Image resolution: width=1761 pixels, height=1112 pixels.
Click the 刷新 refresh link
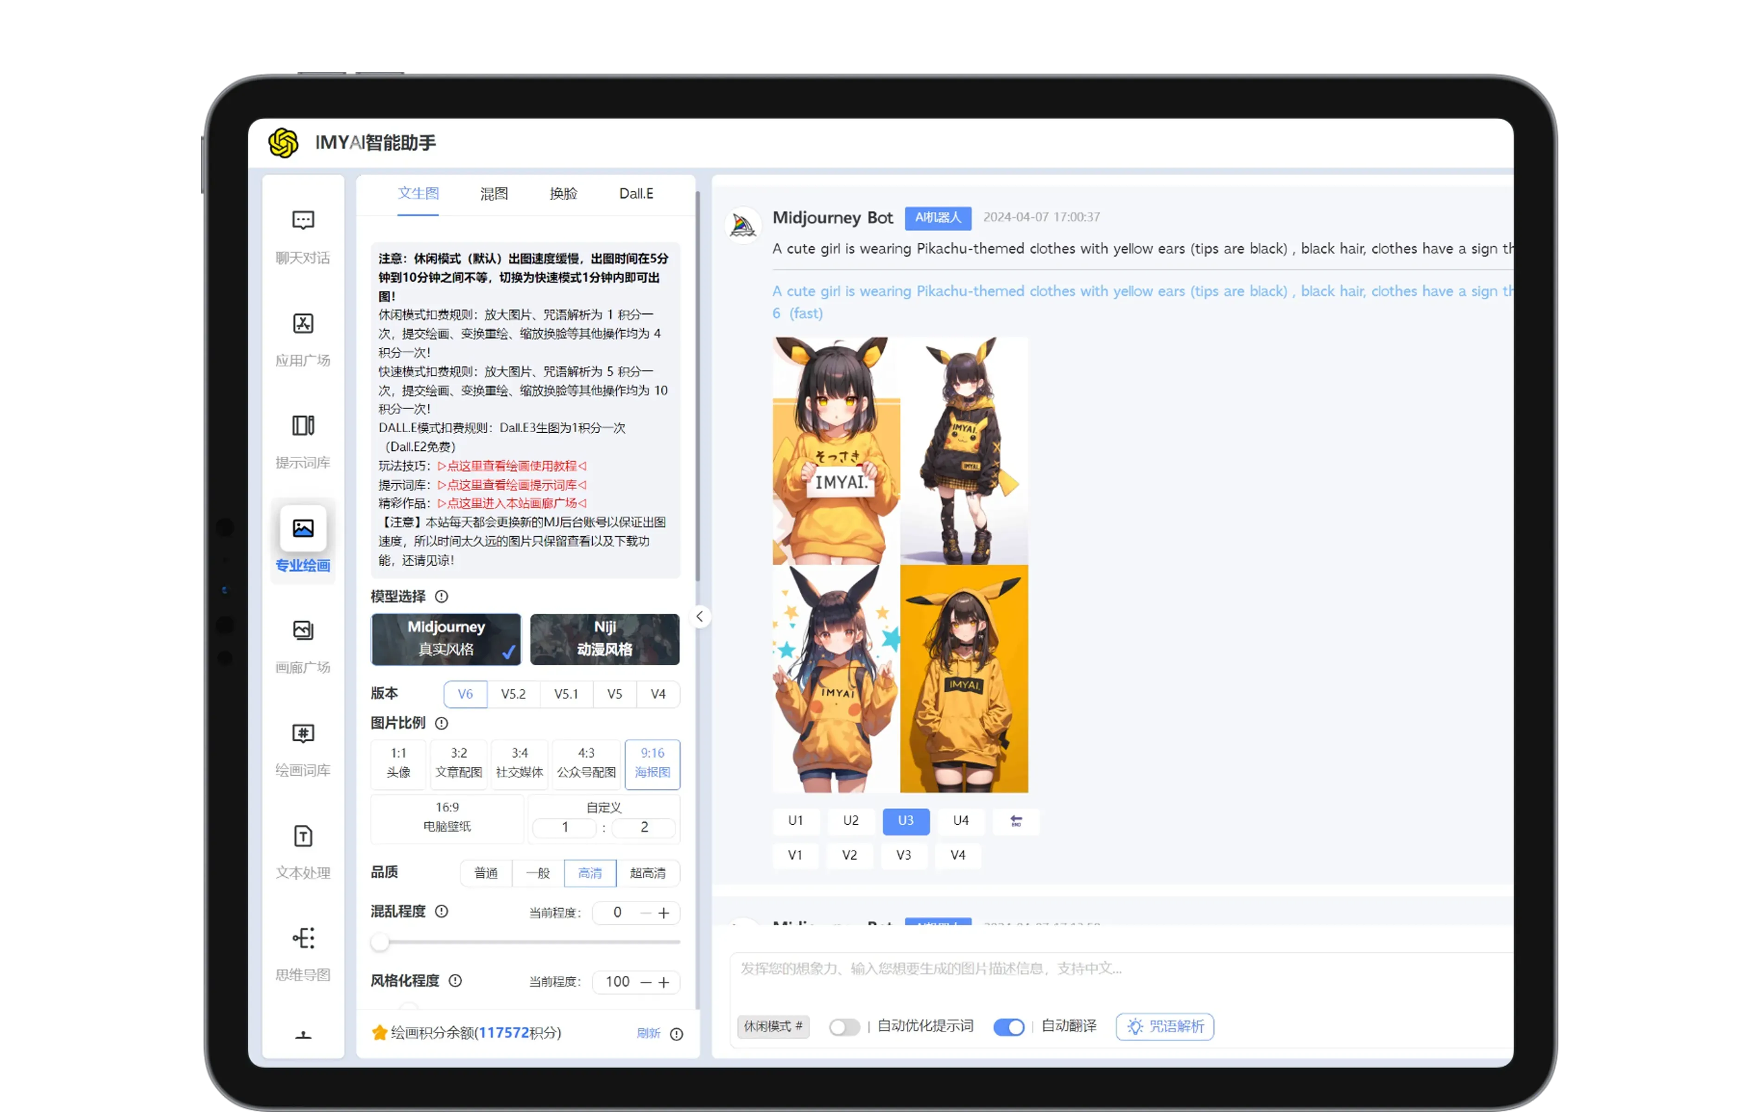click(x=649, y=1034)
